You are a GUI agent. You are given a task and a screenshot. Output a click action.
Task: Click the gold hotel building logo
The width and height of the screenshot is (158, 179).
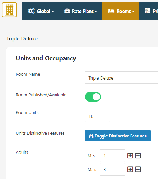[x=9, y=10]
